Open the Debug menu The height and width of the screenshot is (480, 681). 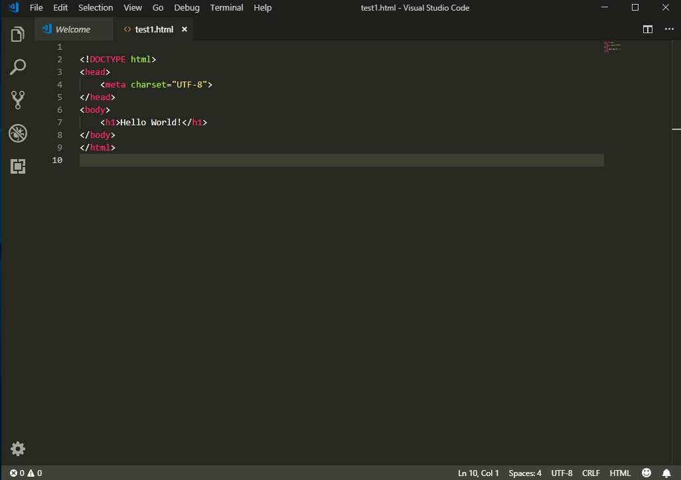(x=187, y=7)
